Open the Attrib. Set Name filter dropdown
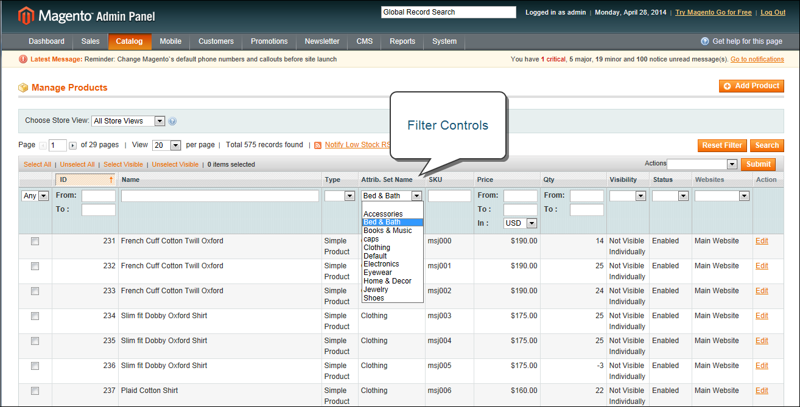The width and height of the screenshot is (800, 407). (x=391, y=196)
